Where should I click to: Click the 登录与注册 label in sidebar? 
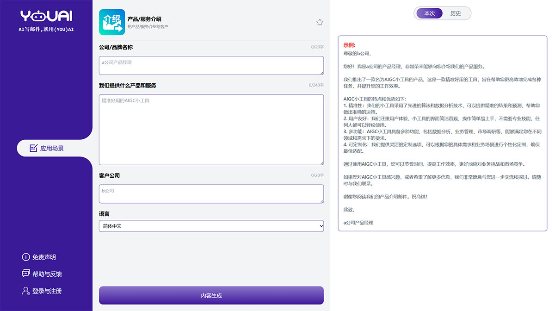click(x=47, y=291)
